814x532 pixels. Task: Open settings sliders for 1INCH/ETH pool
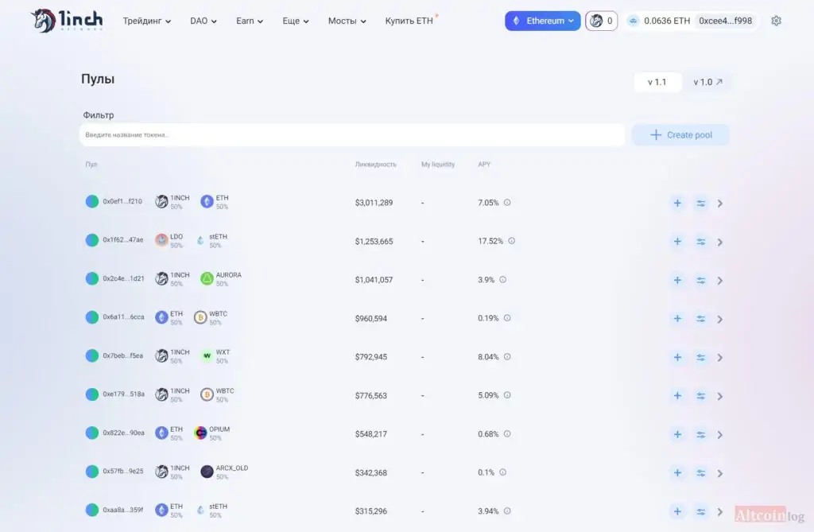point(701,203)
